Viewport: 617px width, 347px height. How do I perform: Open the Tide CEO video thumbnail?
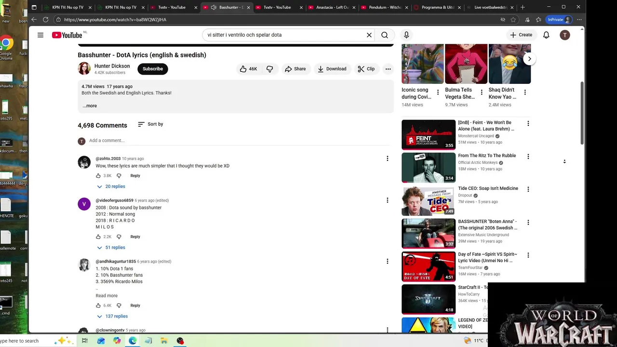tap(429, 200)
